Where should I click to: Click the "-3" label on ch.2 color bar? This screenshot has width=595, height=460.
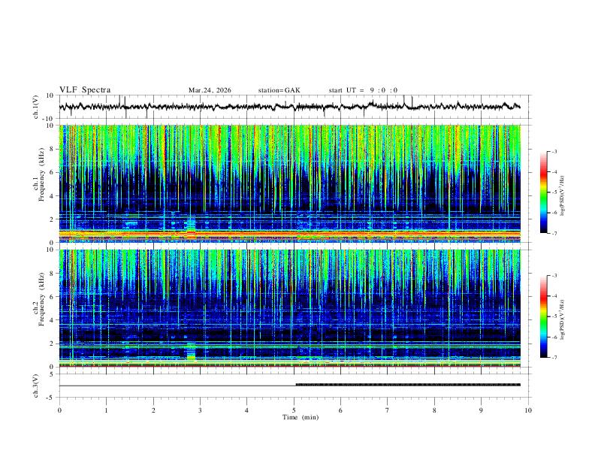(x=554, y=276)
